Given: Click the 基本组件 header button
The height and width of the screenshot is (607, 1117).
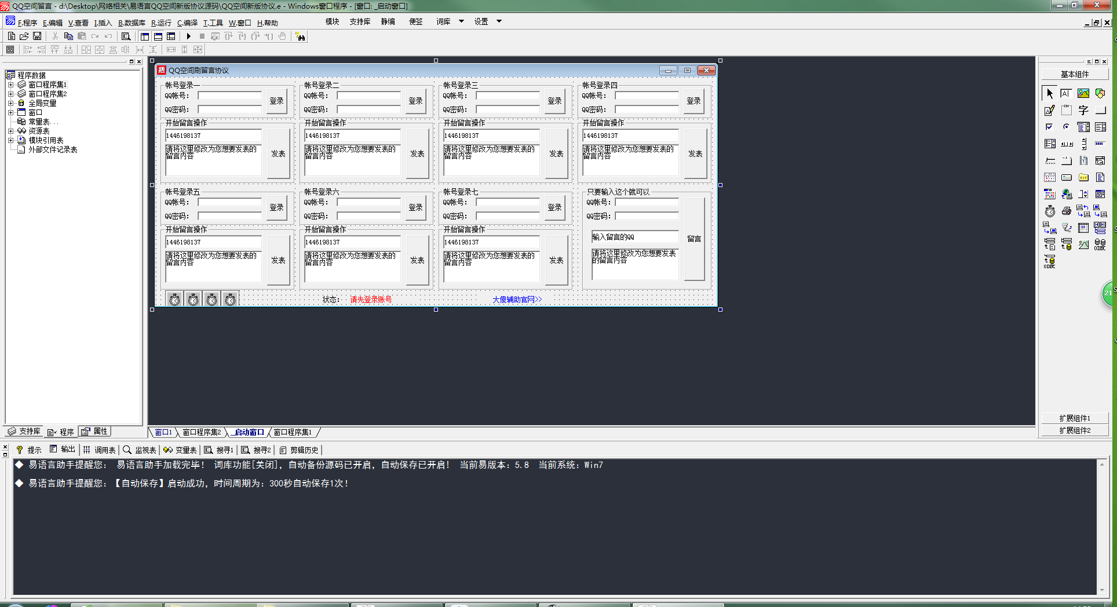Looking at the screenshot, I should [x=1075, y=74].
